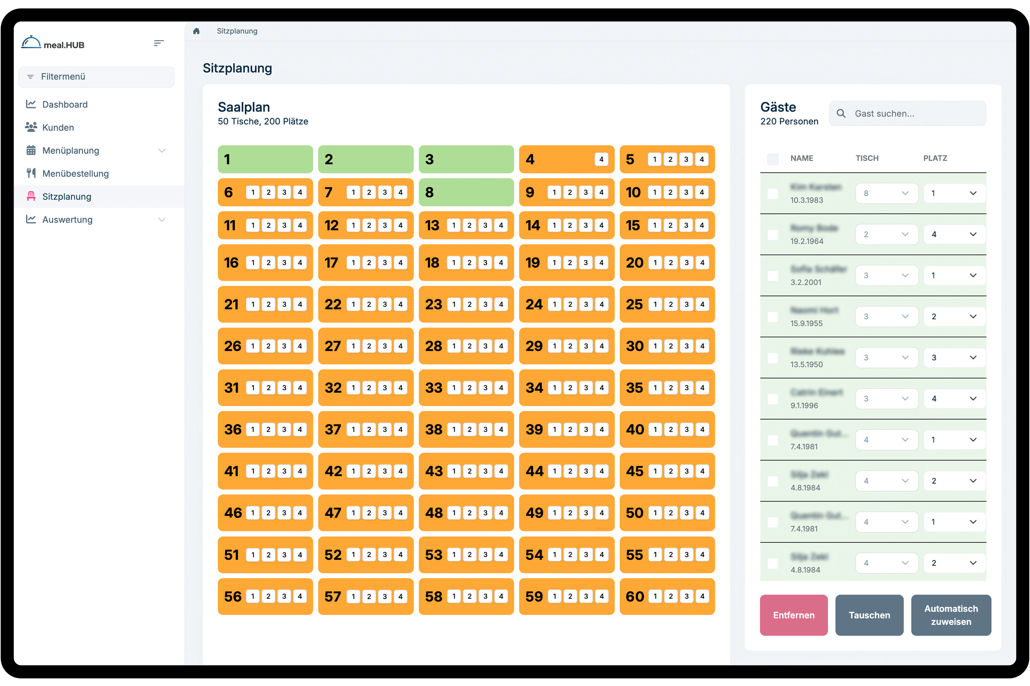The image size is (1030, 686).
Task: Click the home breadcrumb icon
Action: [196, 31]
